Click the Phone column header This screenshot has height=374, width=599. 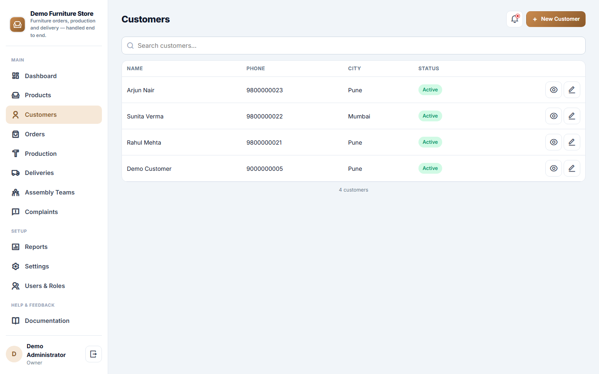click(x=255, y=69)
